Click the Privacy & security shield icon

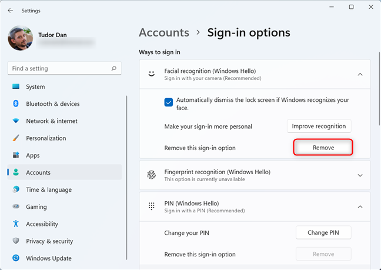click(16, 241)
